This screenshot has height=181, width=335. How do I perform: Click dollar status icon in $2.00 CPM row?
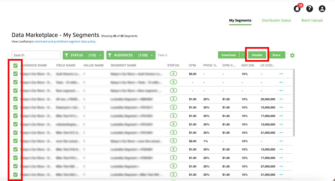pos(173,141)
